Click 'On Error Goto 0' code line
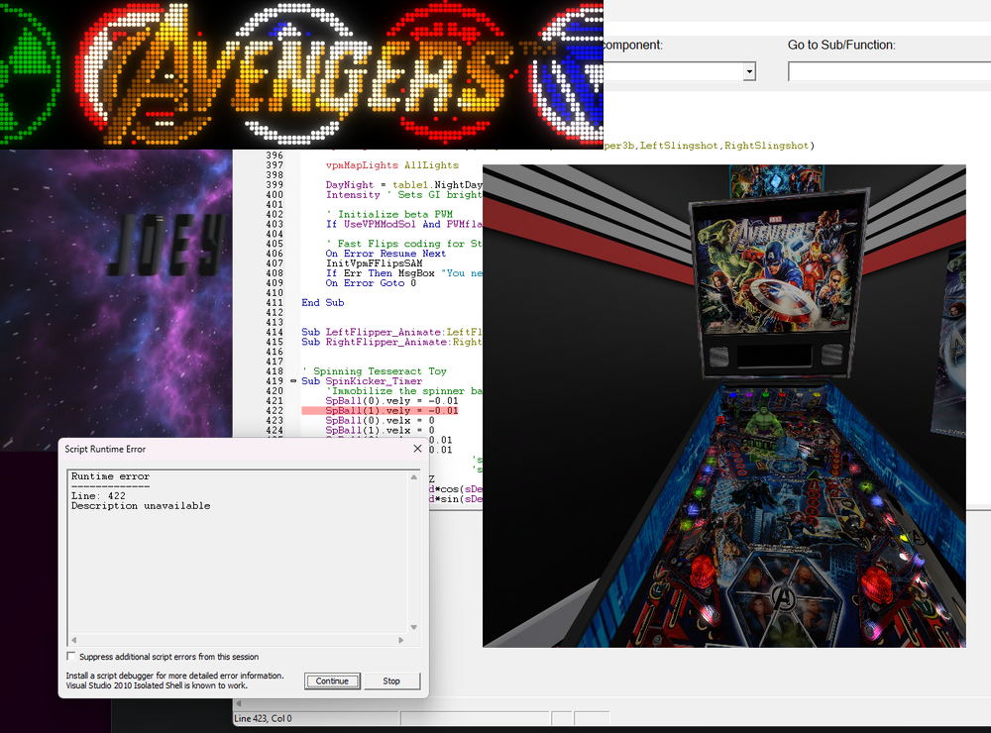 [x=371, y=283]
